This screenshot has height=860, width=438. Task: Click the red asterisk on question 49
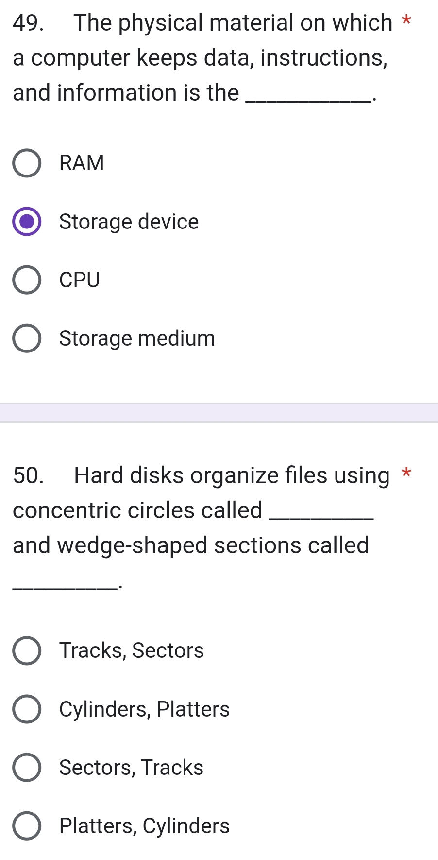pos(407,21)
